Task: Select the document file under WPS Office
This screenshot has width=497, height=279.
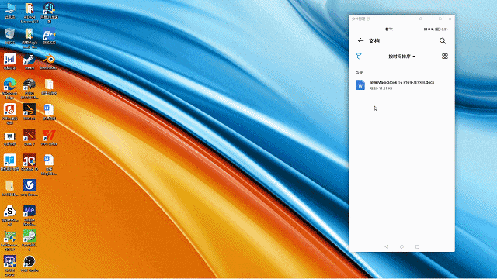Action: pyautogui.click(x=49, y=164)
